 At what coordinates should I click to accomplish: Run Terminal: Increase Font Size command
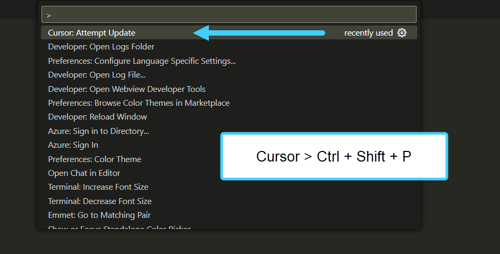point(228,187)
